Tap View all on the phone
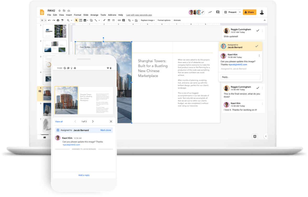 59,121
